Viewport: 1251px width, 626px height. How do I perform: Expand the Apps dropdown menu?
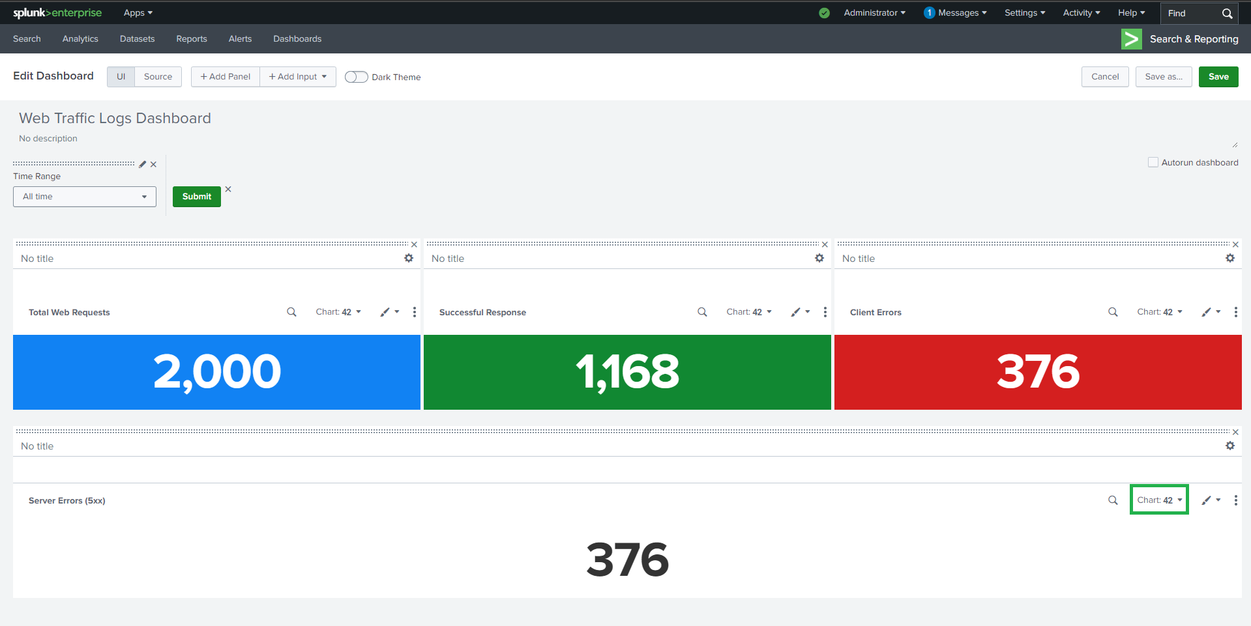coord(138,13)
